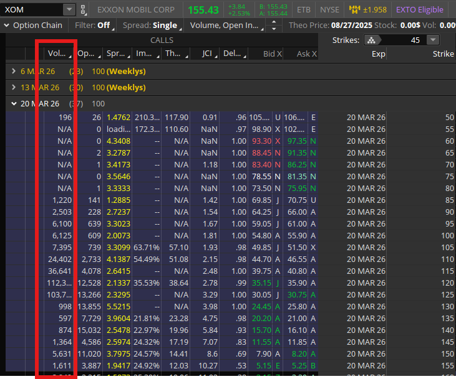This screenshot has height=379, width=456.
Task: Expand the 13 MAR 26 Weeklys expiration
Action: pyautogui.click(x=13, y=87)
